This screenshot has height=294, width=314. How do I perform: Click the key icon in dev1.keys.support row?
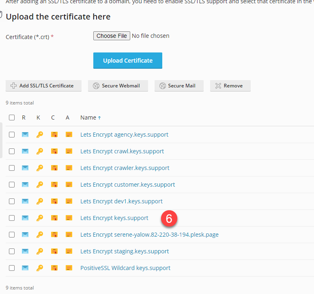click(x=39, y=201)
